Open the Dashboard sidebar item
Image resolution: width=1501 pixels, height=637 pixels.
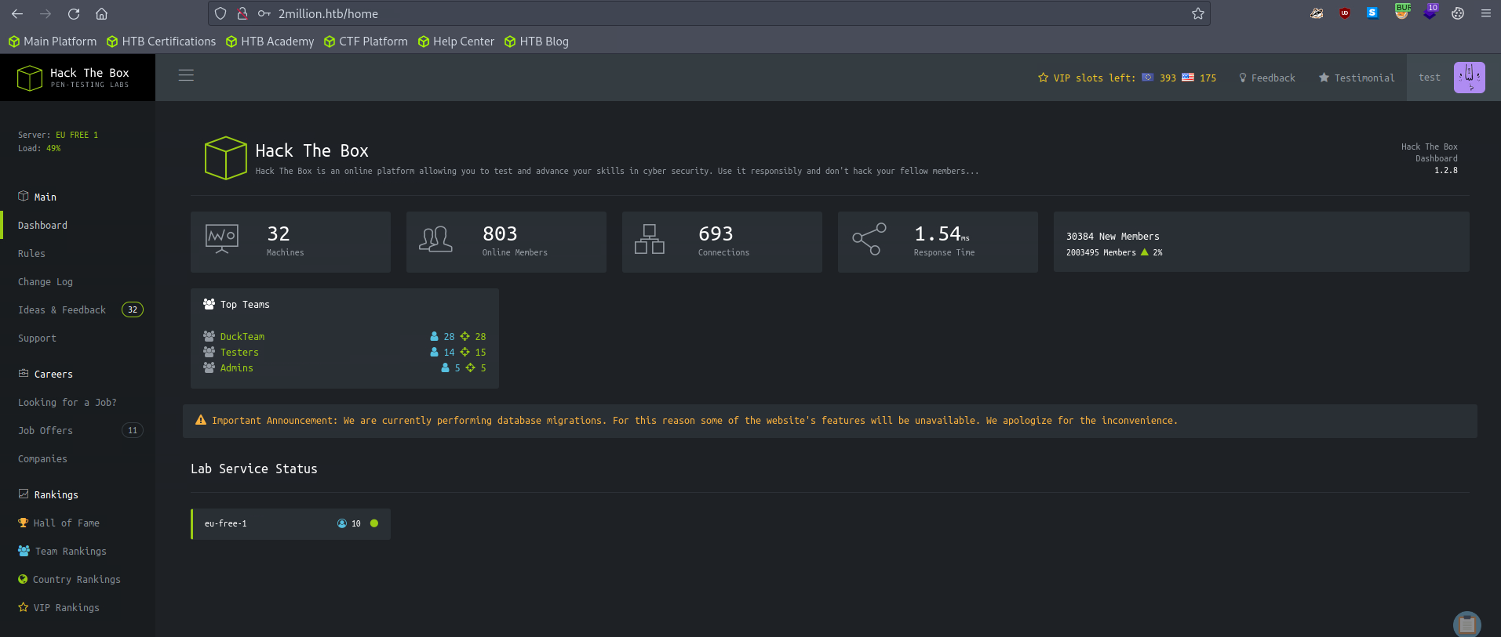42,225
